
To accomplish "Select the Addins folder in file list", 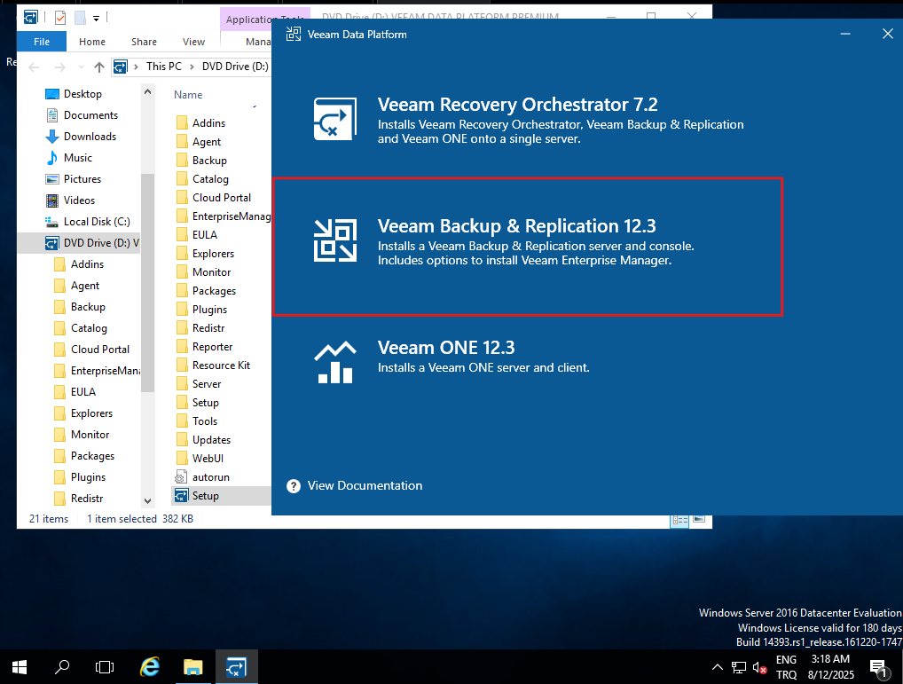I will 208,122.
